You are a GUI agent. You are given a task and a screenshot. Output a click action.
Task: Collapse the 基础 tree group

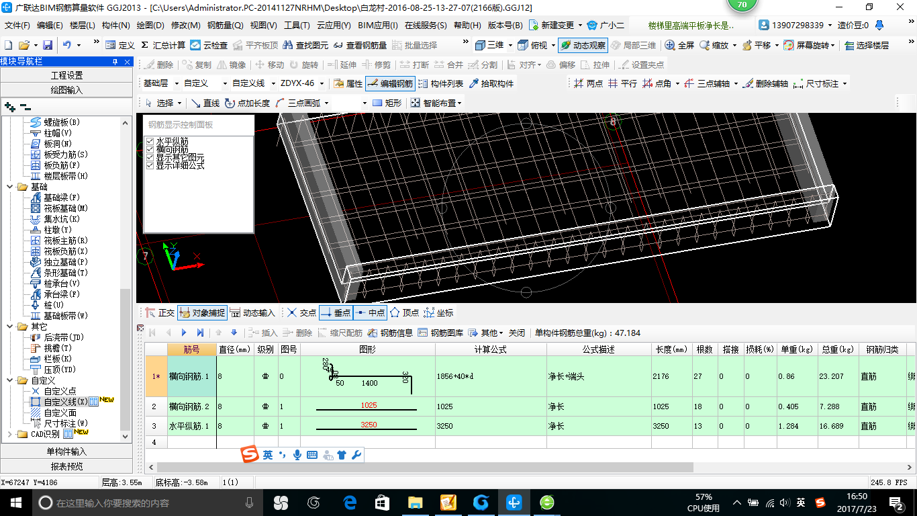11,187
